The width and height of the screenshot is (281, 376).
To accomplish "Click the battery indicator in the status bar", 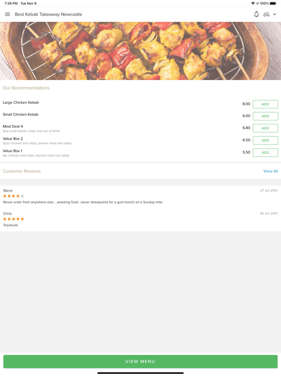I will tap(275, 3).
